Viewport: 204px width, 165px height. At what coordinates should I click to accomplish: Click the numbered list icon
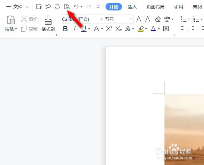[196, 19]
